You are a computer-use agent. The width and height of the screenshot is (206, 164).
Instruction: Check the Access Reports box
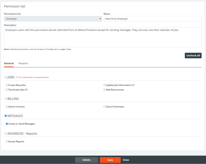click(7, 142)
